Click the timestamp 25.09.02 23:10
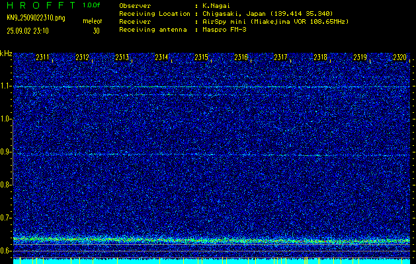The height and width of the screenshot is (264, 416). point(28,31)
